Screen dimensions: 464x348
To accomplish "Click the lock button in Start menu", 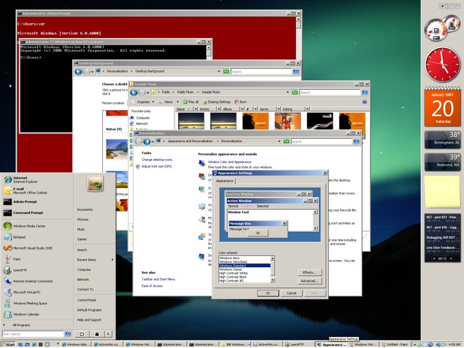I will [97, 334].
